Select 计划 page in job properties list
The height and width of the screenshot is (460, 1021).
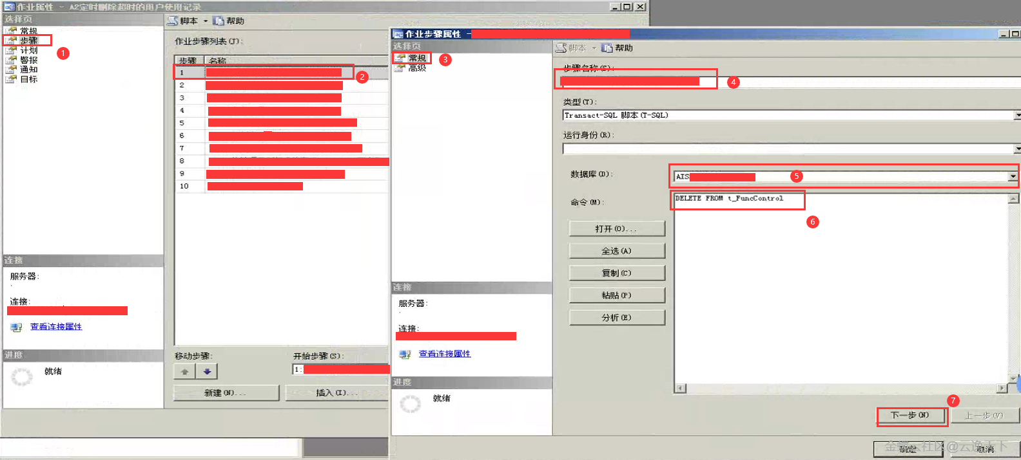[28, 50]
